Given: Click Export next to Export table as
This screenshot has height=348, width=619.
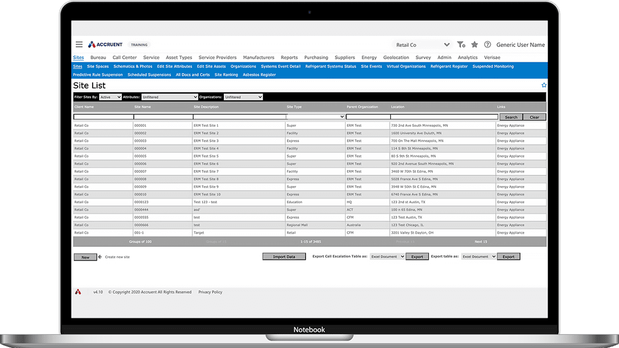Looking at the screenshot, I should [x=508, y=256].
